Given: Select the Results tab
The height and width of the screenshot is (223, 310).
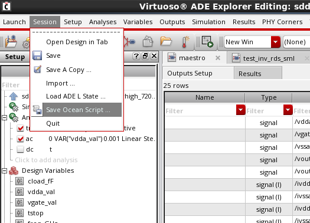Looking at the screenshot, I should point(258,74).
